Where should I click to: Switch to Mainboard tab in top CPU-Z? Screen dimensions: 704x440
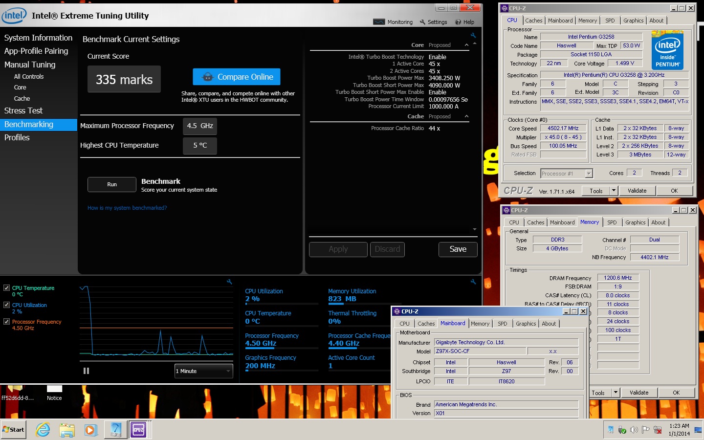tap(560, 21)
